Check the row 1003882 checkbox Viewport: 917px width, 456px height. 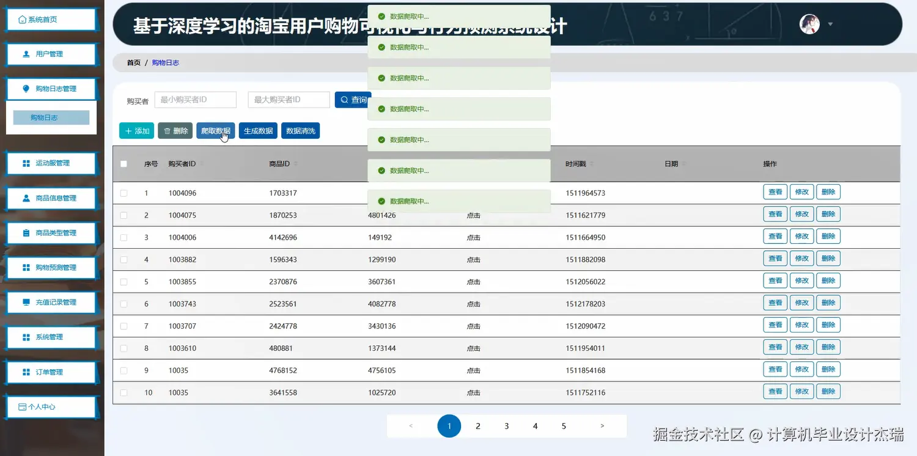pos(124,260)
